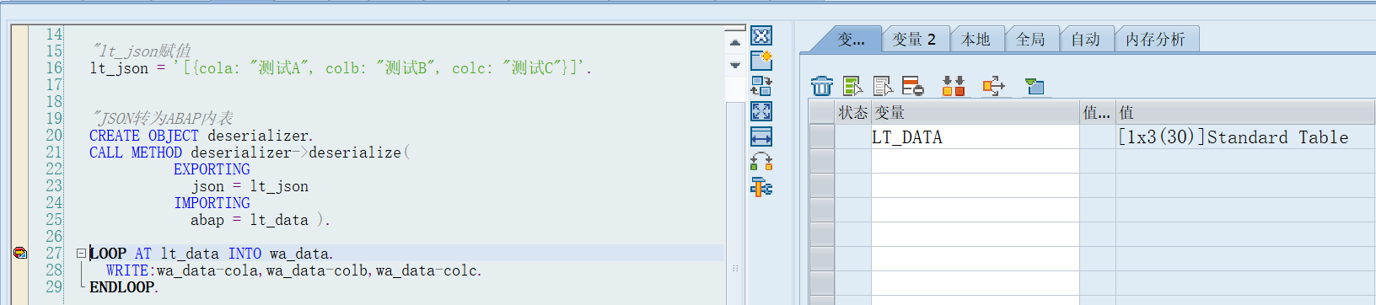Select the row header next to LT_DATA
Image resolution: width=1376 pixels, height=305 pixels.
[822, 136]
